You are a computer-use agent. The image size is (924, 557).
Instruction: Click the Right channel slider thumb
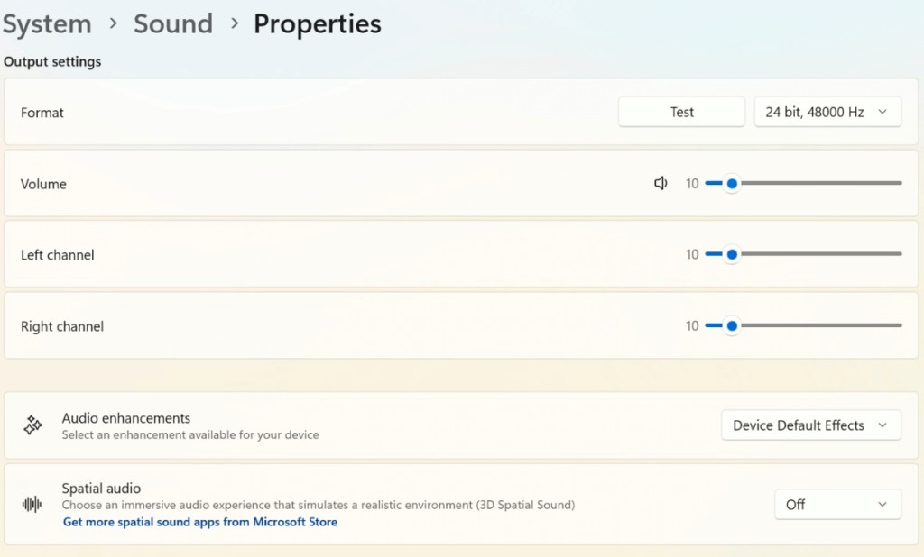tap(732, 325)
